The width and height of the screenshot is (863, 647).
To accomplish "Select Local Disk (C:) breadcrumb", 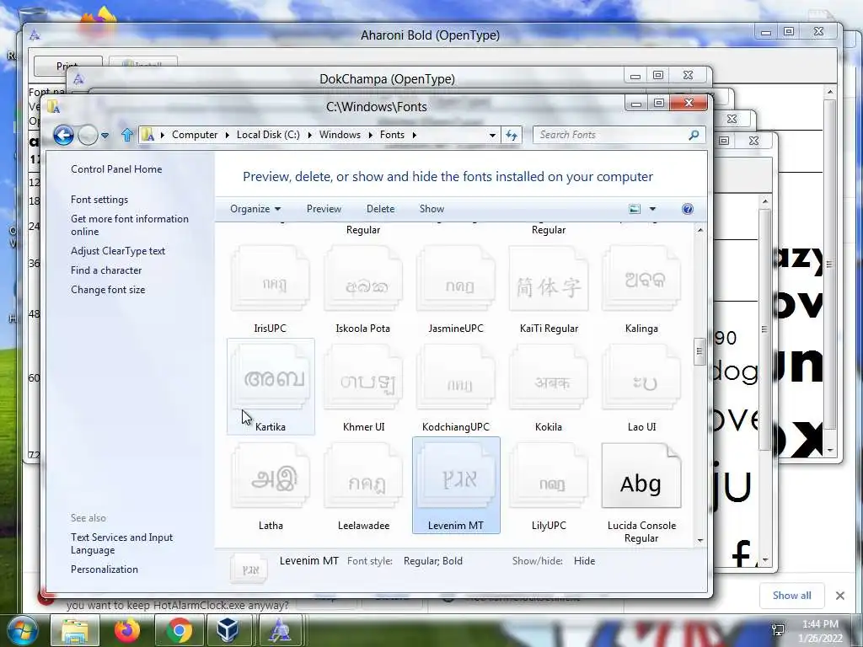I will 268,135.
